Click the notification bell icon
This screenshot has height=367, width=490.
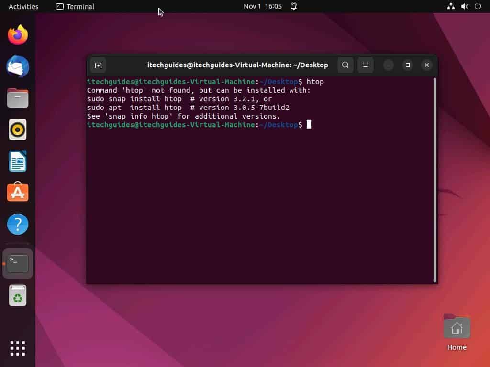pos(294,6)
